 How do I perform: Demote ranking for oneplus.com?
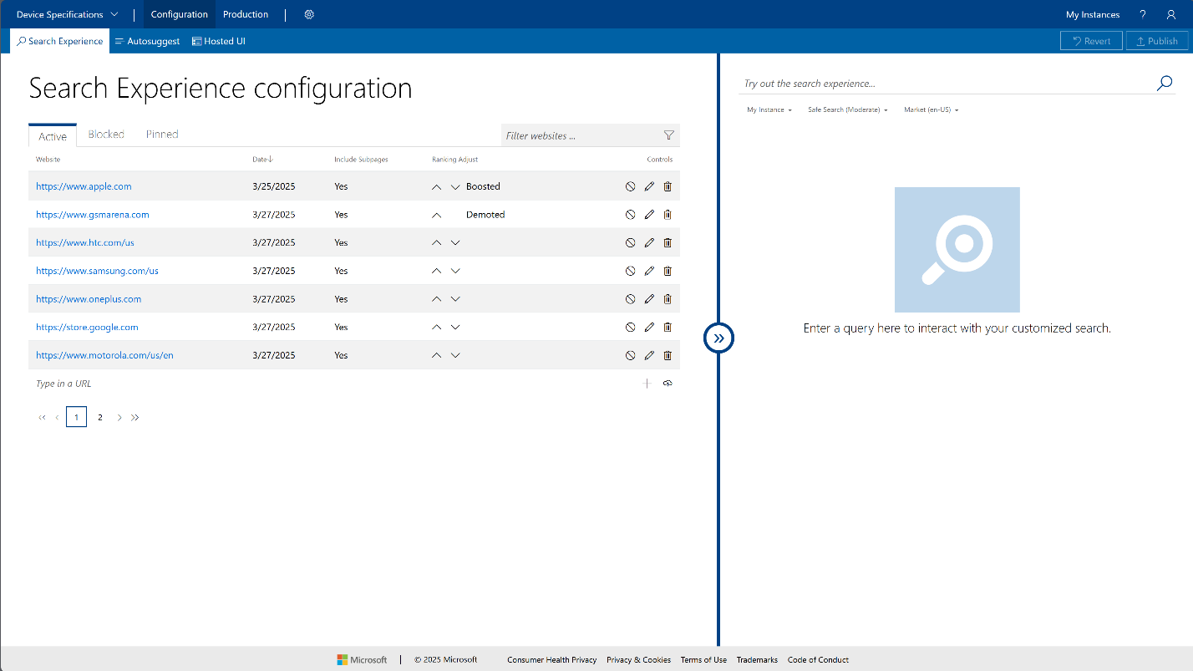pos(455,299)
